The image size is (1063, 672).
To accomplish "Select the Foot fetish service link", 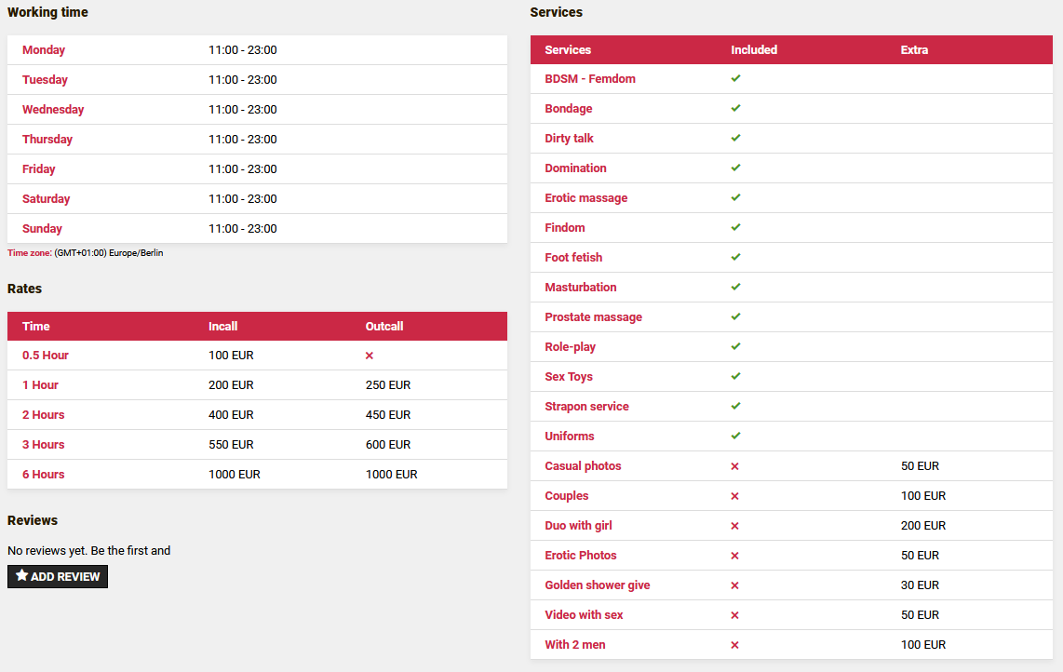I will click(573, 258).
